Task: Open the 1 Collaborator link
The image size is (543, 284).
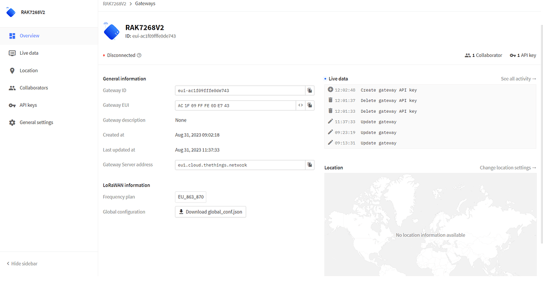Action: 483,55
